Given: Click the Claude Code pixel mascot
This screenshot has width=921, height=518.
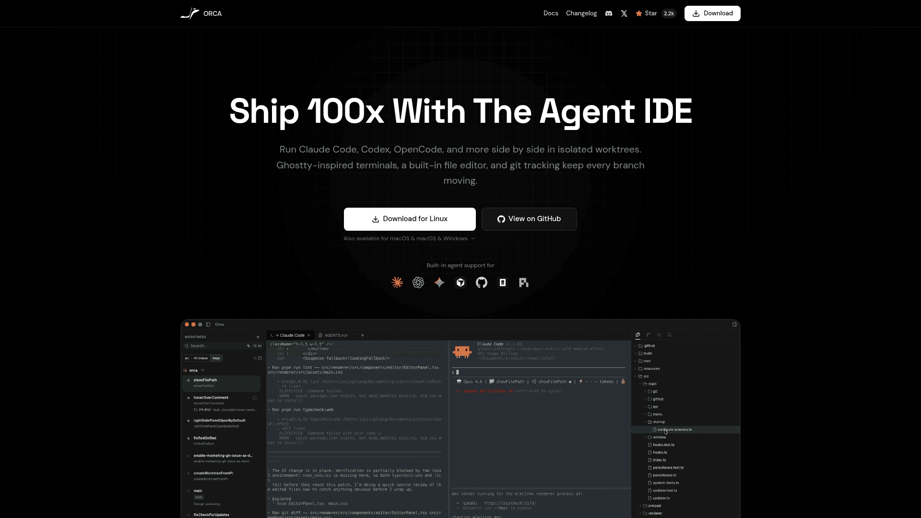Looking at the screenshot, I should pyautogui.click(x=462, y=352).
